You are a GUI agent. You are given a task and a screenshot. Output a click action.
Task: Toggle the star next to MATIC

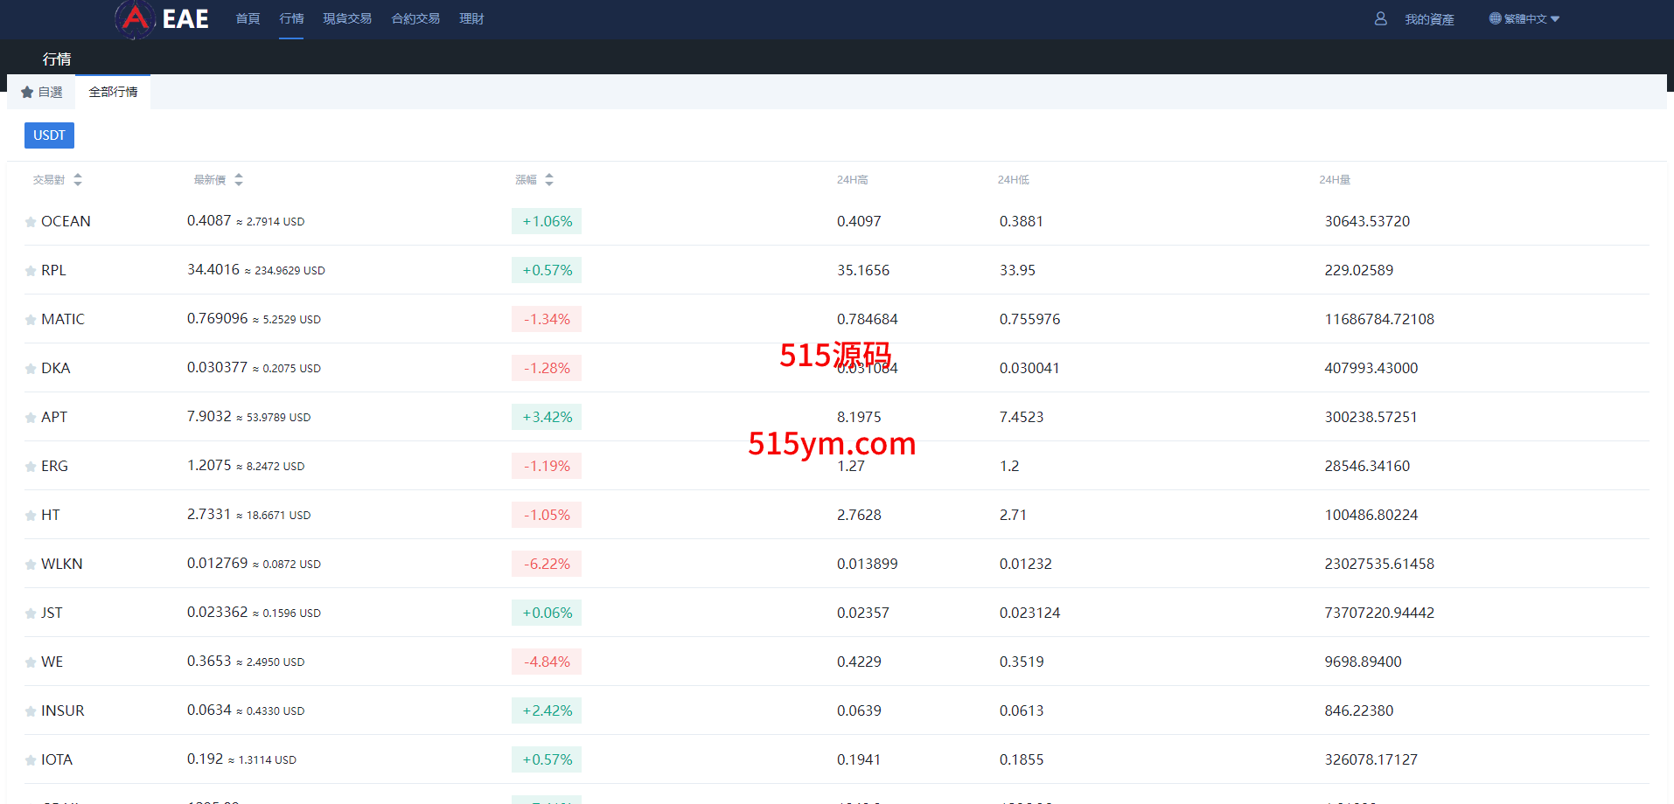pos(31,320)
